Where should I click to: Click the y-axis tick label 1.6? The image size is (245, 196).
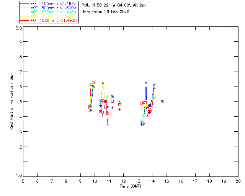pos(19,87)
